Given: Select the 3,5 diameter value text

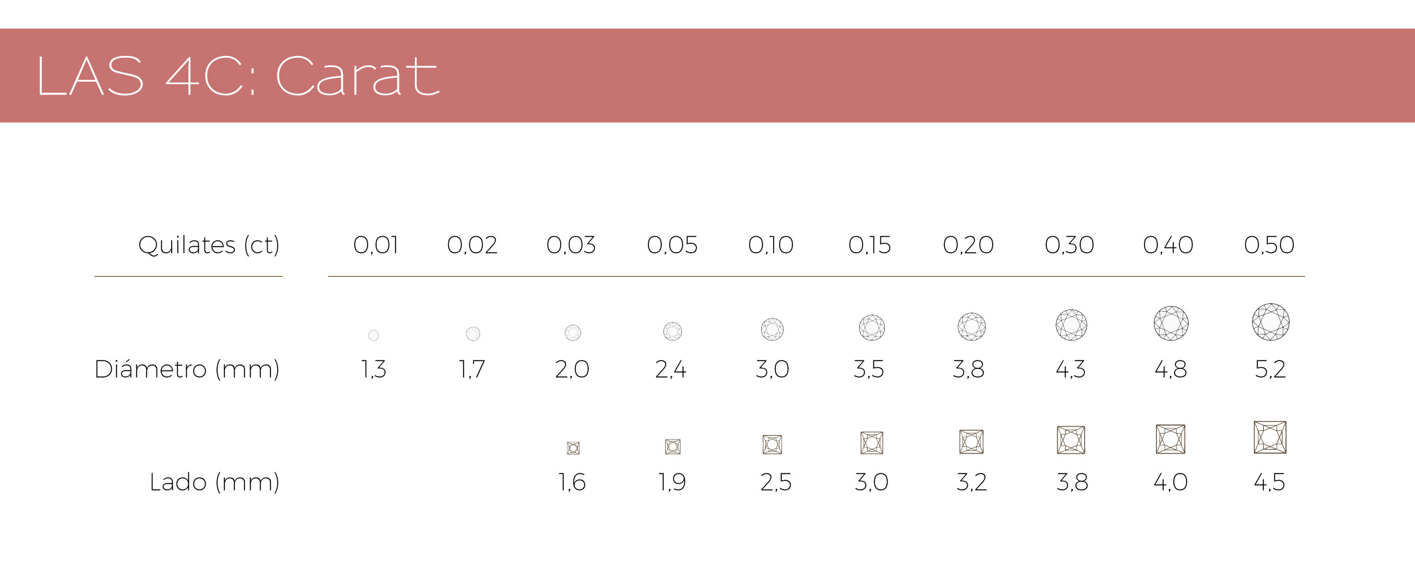Looking at the screenshot, I should pos(869,369).
